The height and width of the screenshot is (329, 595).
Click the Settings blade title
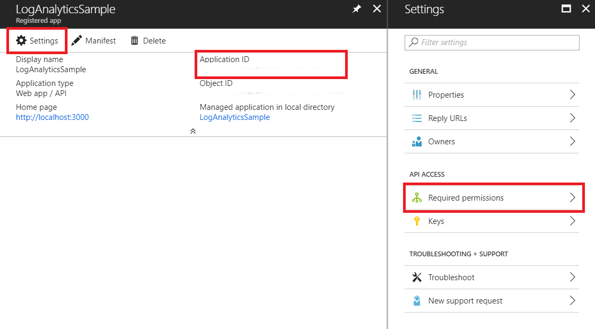tap(424, 9)
